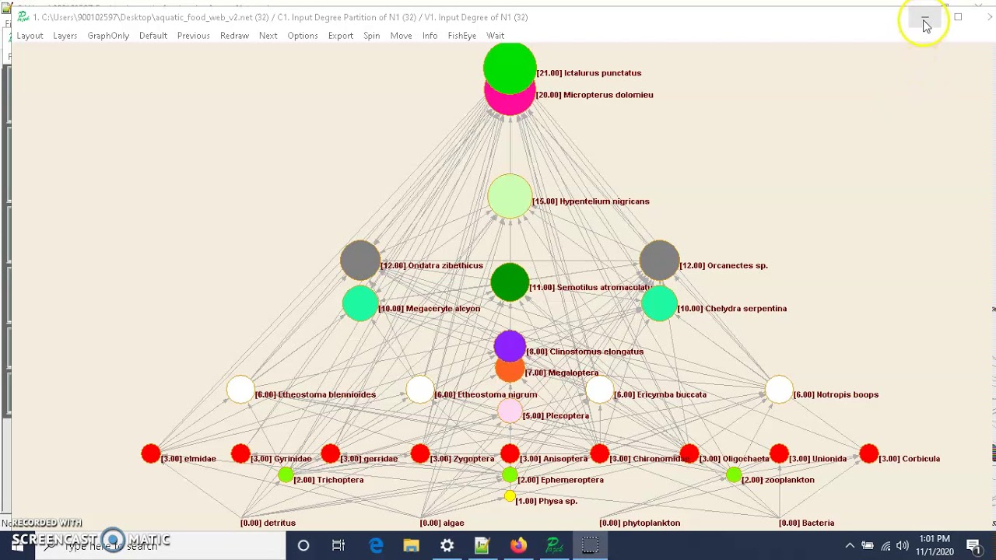This screenshot has width=996, height=560.
Task: Open the green spreadsheet app in taskbar
Action: (x=482, y=546)
